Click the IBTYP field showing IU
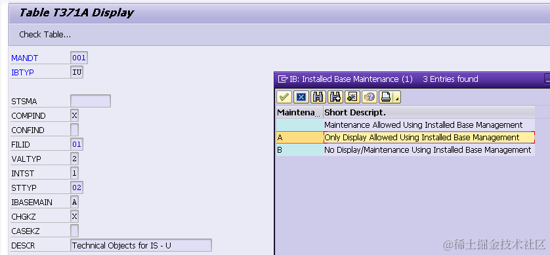The width and height of the screenshot is (550, 255). 77,73
